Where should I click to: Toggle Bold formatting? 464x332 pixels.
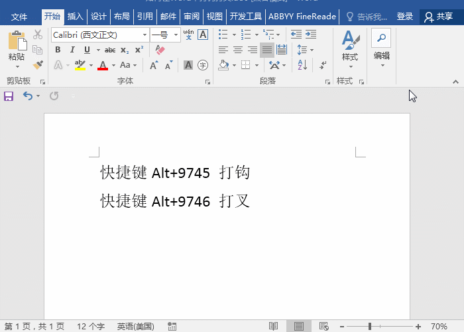[x=58, y=50]
